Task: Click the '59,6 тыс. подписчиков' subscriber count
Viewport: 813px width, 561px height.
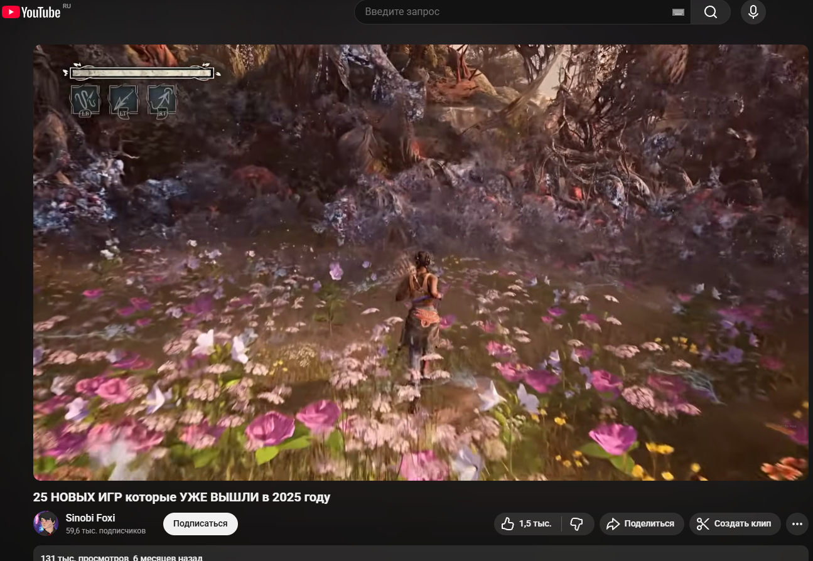Action: 105,531
